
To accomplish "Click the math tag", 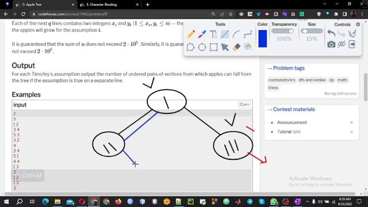I will pos(342,80).
